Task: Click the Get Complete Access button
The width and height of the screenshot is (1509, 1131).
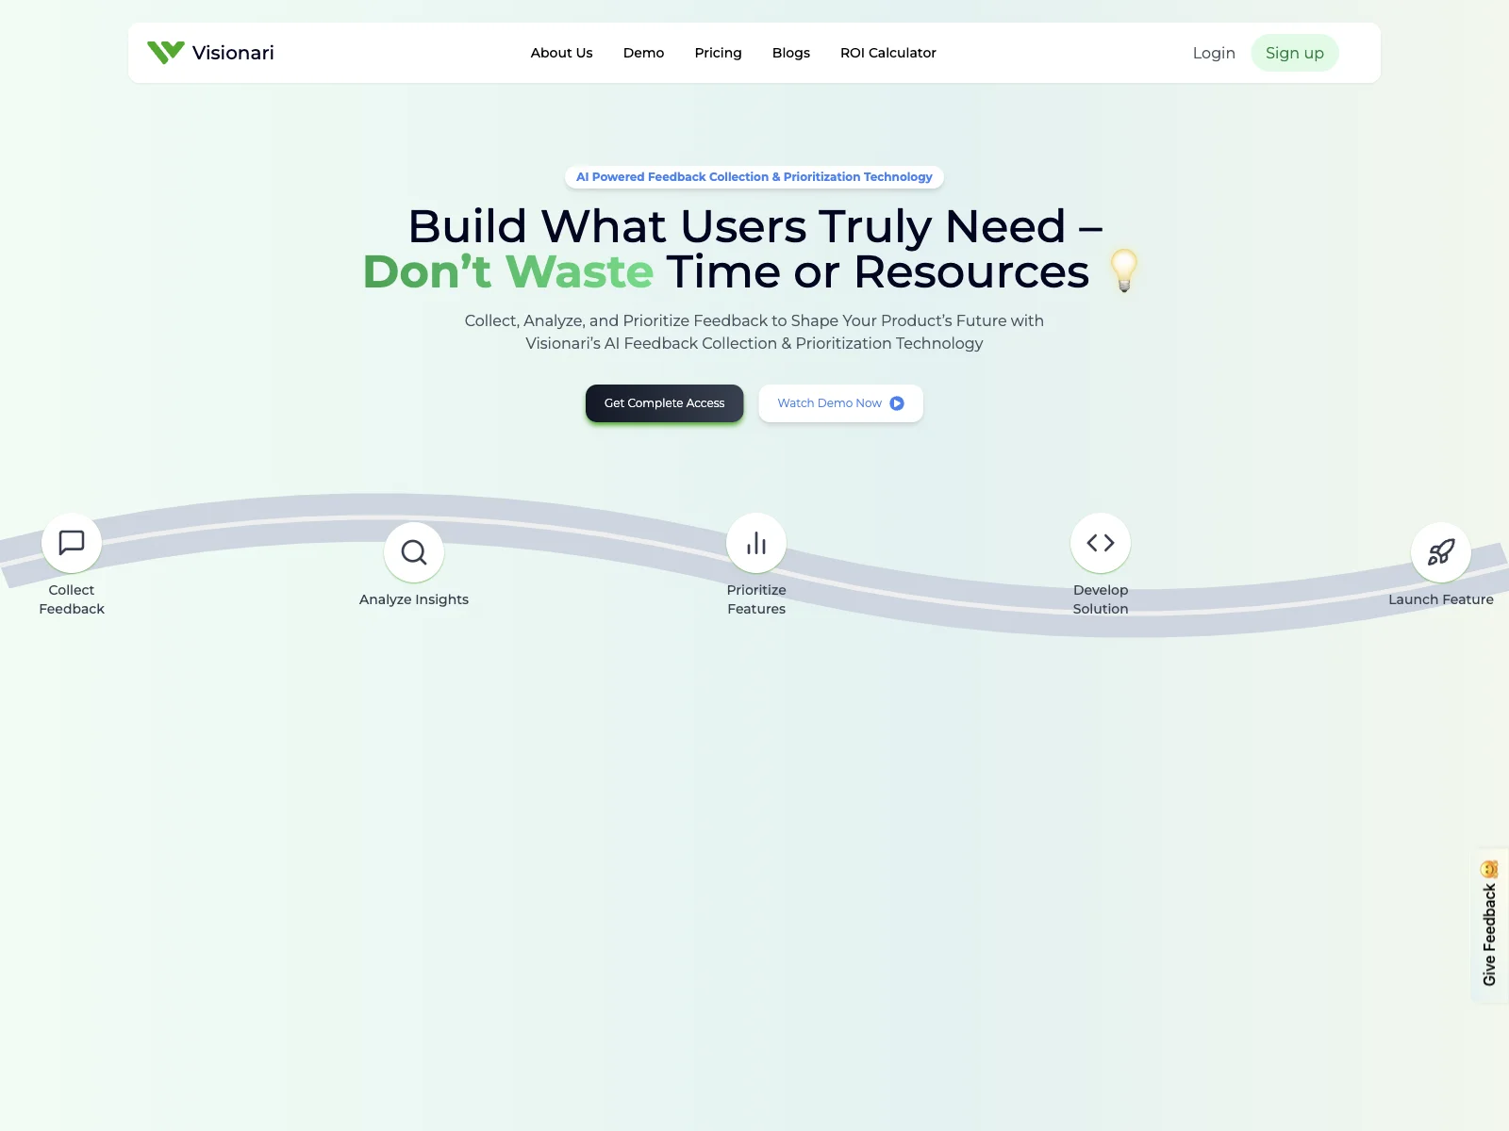Action: click(x=665, y=403)
